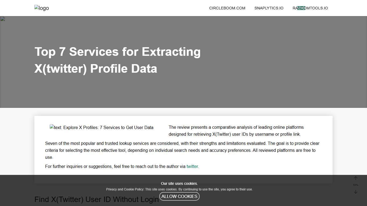The image size is (367, 206).
Task: Click the scroll-down arrow icon
Action: pos(356,192)
